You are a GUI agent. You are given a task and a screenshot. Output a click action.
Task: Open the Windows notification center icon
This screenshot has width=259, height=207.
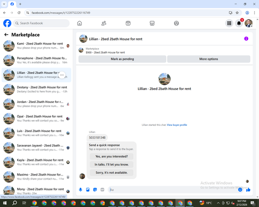[253, 203]
